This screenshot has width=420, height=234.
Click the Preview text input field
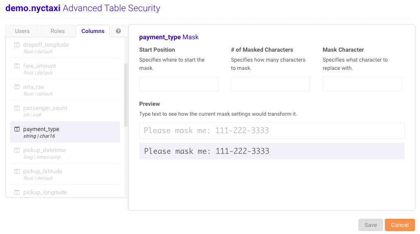pyautogui.click(x=272, y=131)
